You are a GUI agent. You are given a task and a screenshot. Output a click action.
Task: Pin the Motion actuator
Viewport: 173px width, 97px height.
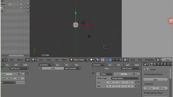pyautogui.click(x=130, y=74)
